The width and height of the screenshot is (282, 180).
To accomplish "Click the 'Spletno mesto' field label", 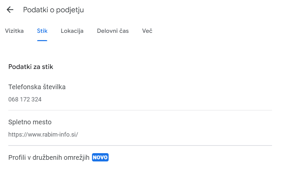I will (30, 122).
